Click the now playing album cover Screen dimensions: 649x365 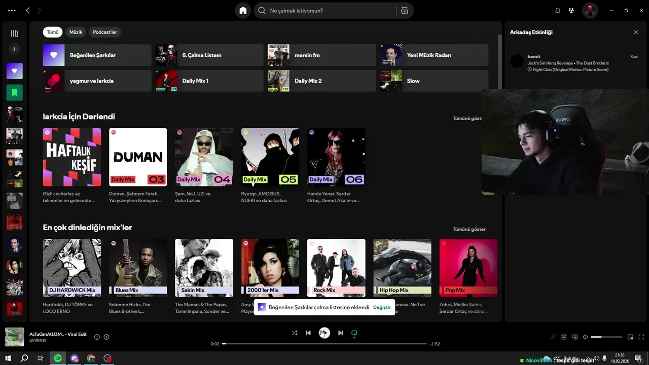[x=14, y=337]
